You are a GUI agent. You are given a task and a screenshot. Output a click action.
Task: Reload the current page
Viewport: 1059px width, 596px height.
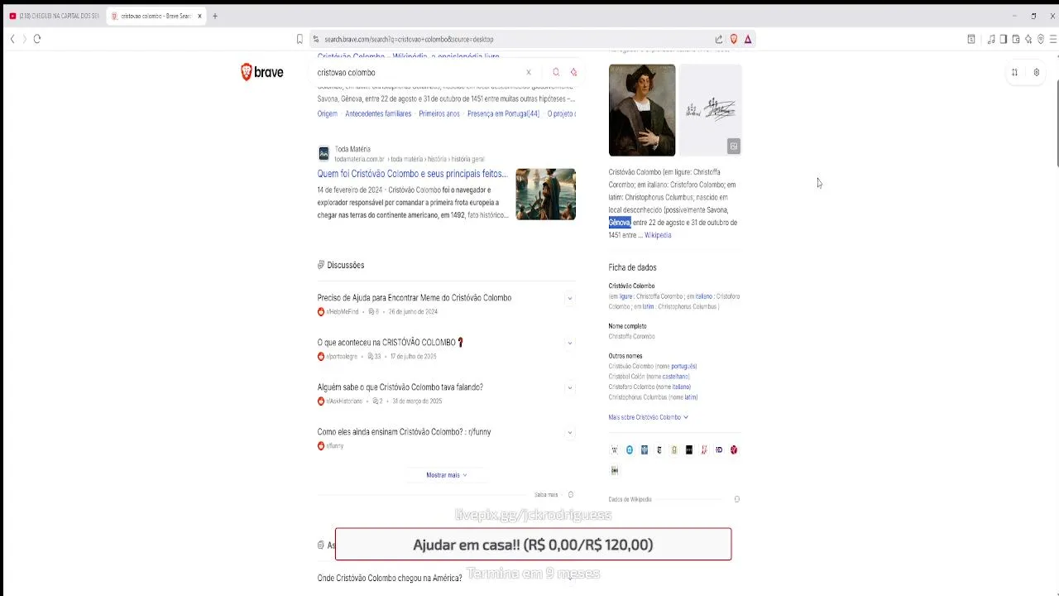coord(37,39)
